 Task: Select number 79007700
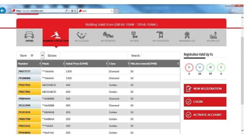tap(24, 119)
